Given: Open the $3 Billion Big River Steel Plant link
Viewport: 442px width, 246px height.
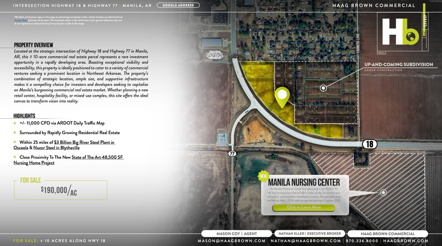Looking at the screenshot, I should pyautogui.click(x=84, y=142).
